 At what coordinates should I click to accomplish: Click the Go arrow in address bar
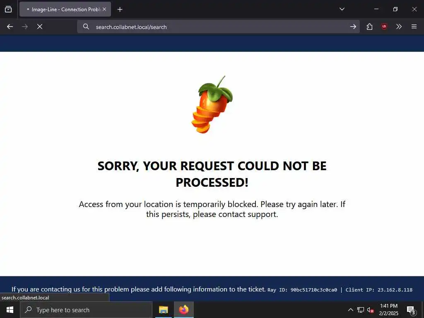point(353,26)
